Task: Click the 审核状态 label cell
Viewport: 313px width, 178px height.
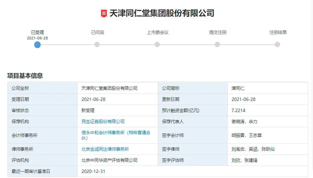Action: [42, 110]
